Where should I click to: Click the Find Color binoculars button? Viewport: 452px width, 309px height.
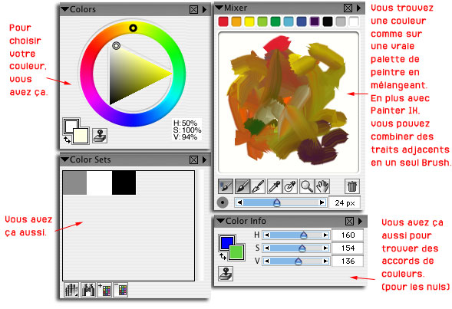tap(88, 290)
